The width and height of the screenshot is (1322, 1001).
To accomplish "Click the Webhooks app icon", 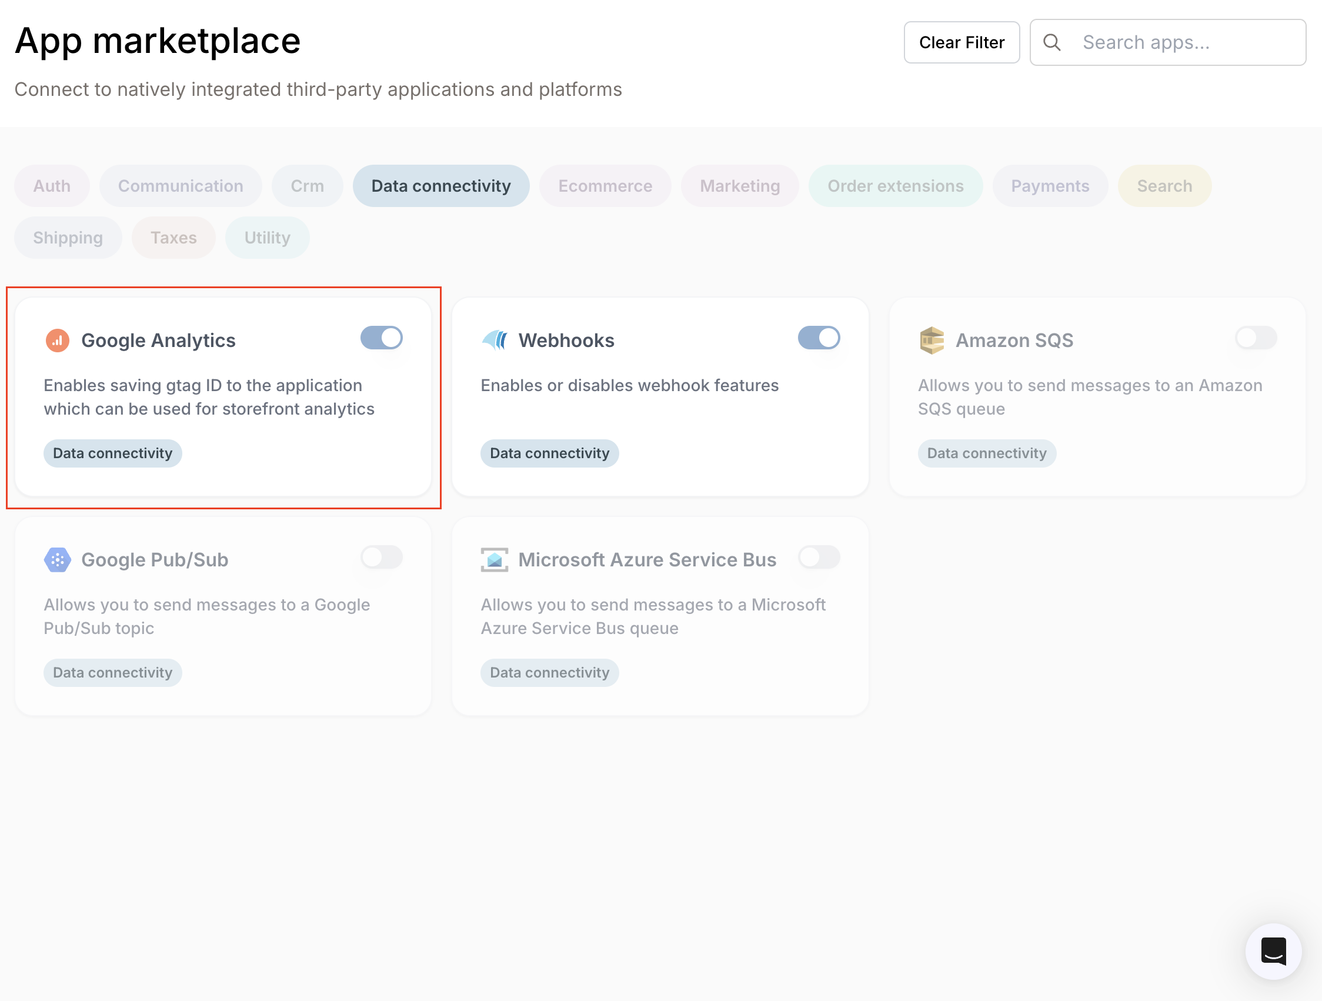I will [494, 339].
